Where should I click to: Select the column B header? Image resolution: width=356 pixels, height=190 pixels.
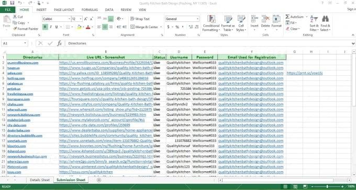(x=106, y=52)
